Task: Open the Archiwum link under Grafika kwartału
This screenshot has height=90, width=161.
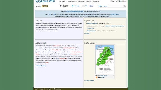Action: pyautogui.click(x=87, y=80)
